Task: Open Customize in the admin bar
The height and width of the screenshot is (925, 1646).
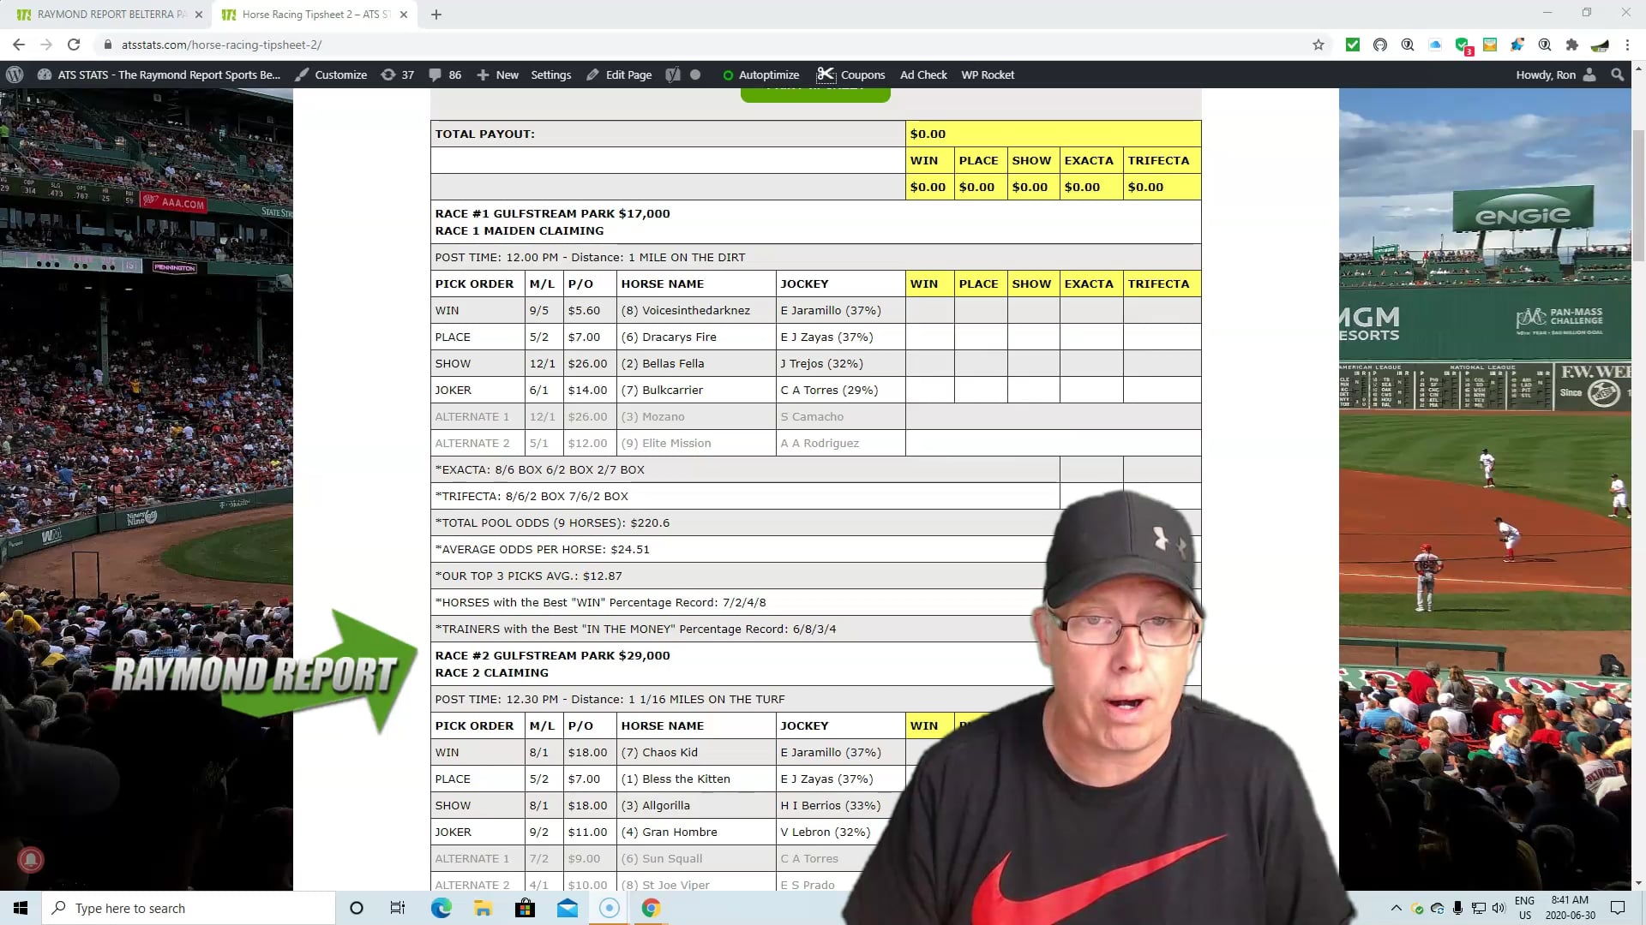Action: 331,75
